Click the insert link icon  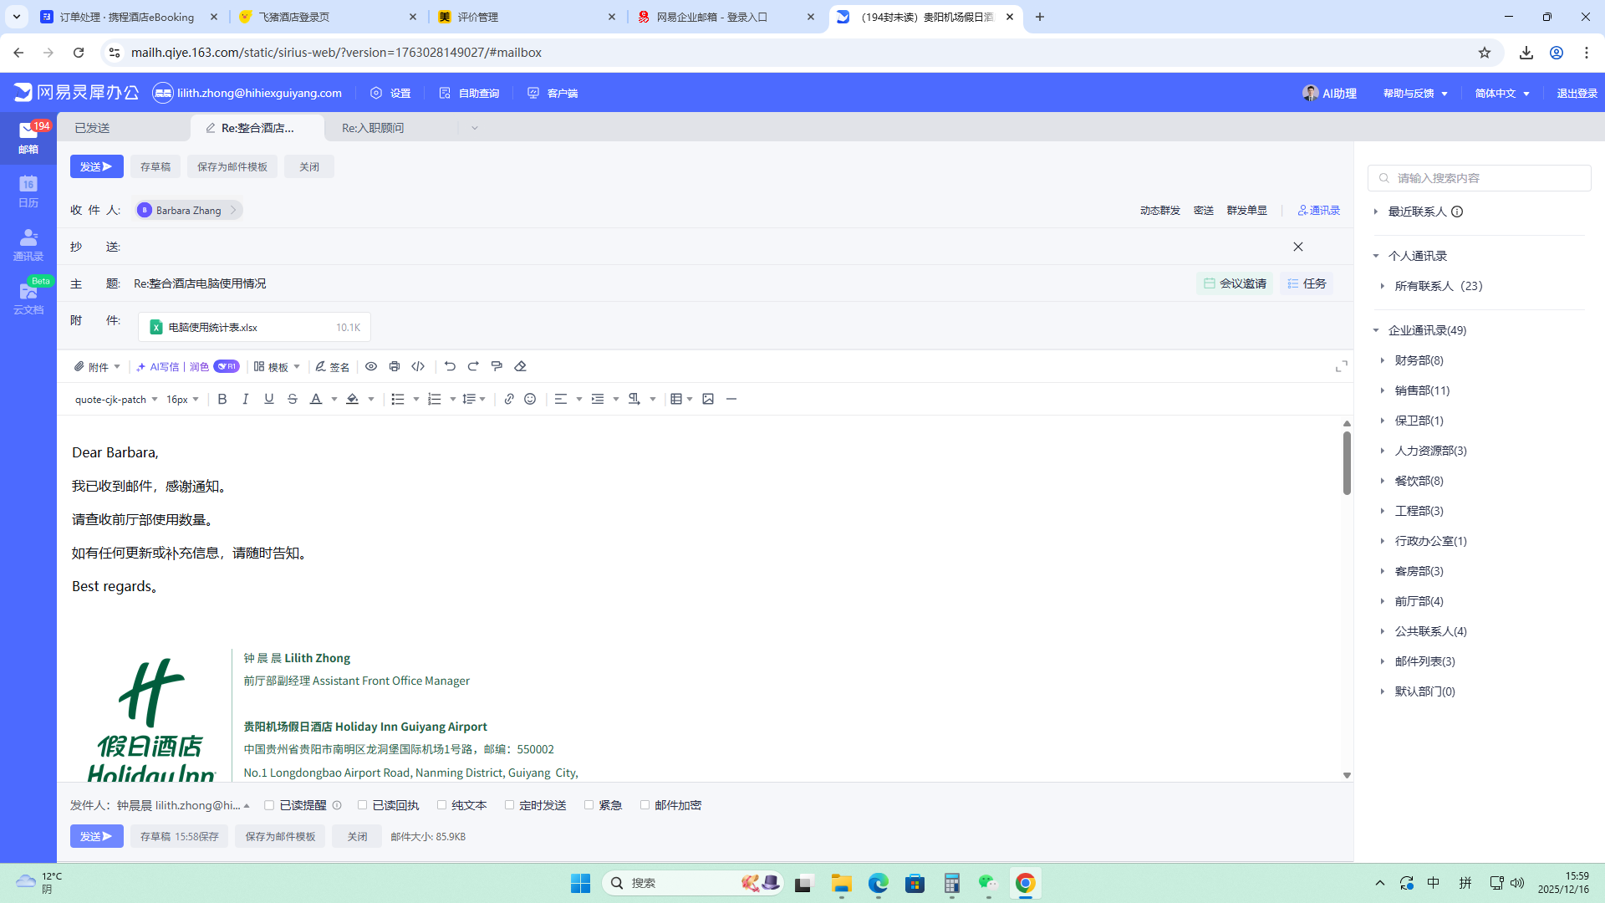tap(508, 400)
